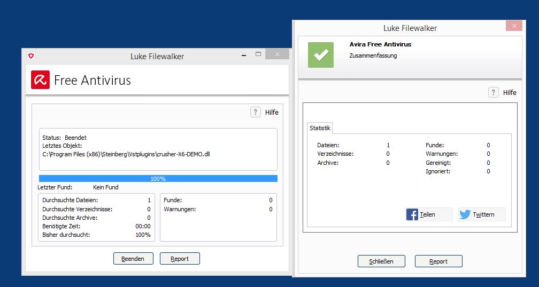Screen dimensions: 539x287
Task: Click Hilfe label in summary window
Action: pyautogui.click(x=510, y=93)
